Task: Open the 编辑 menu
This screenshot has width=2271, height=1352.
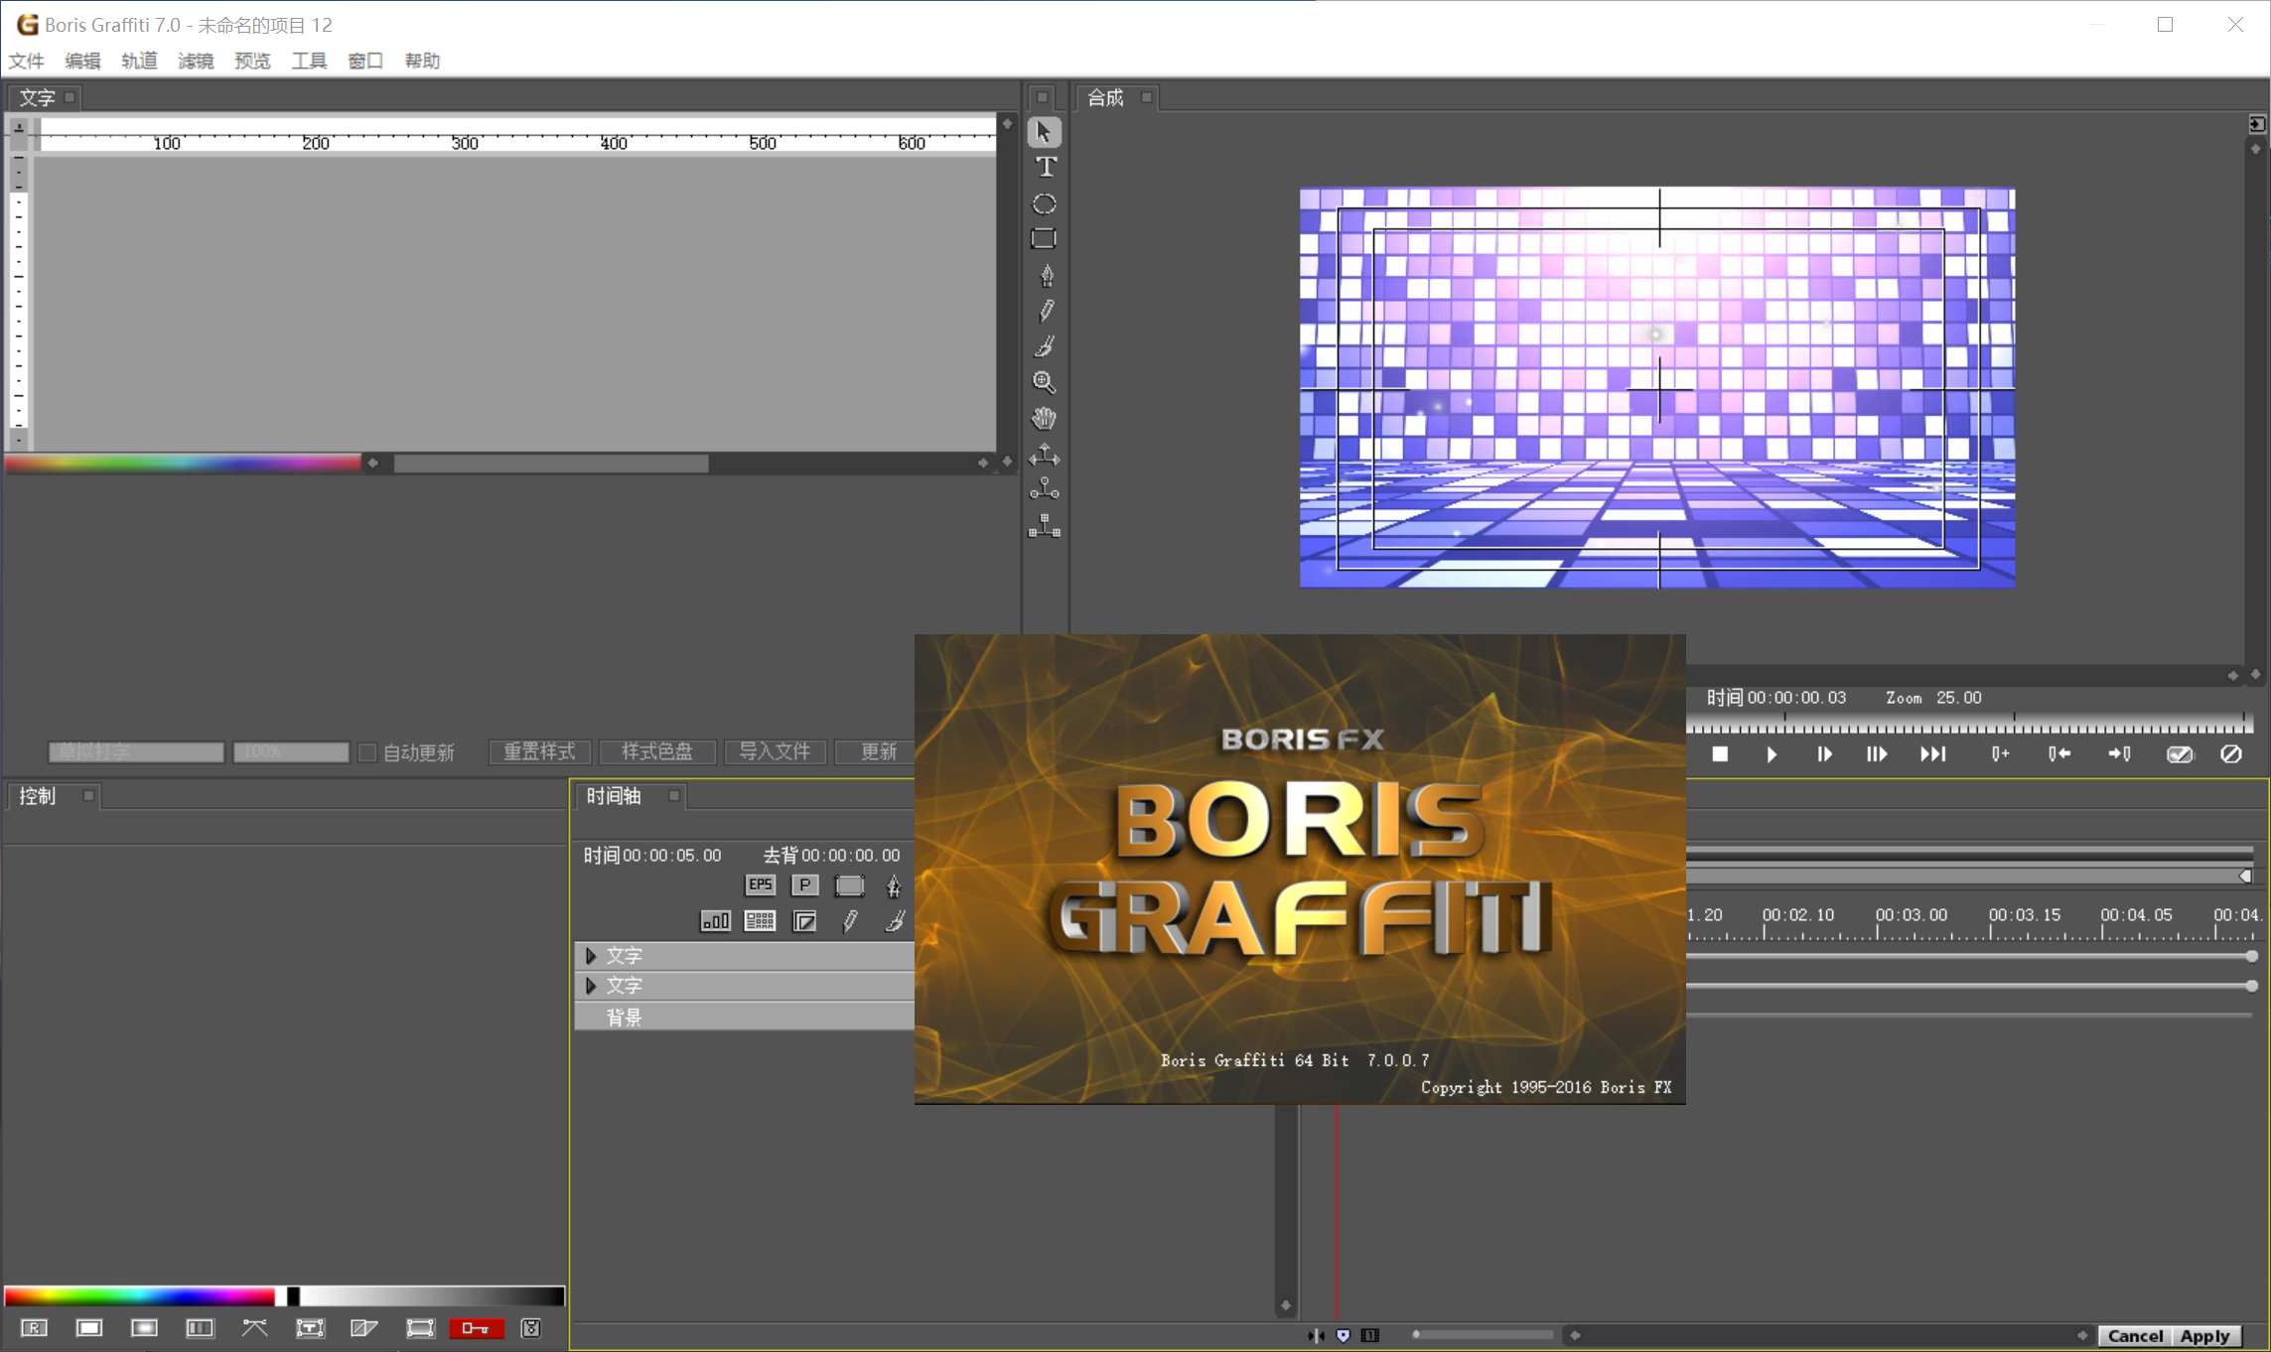Action: [x=82, y=61]
